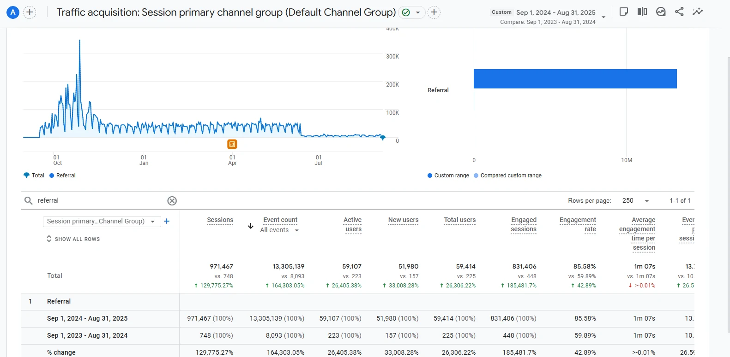
Task: Click the orange annotation marker on chart
Action: pyautogui.click(x=232, y=144)
